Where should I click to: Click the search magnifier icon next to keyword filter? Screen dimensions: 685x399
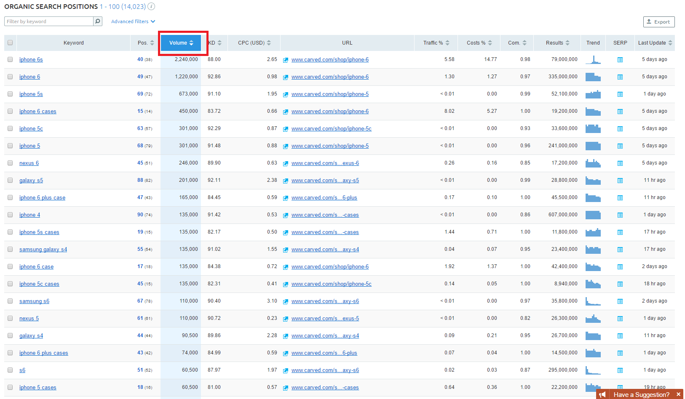coord(98,21)
